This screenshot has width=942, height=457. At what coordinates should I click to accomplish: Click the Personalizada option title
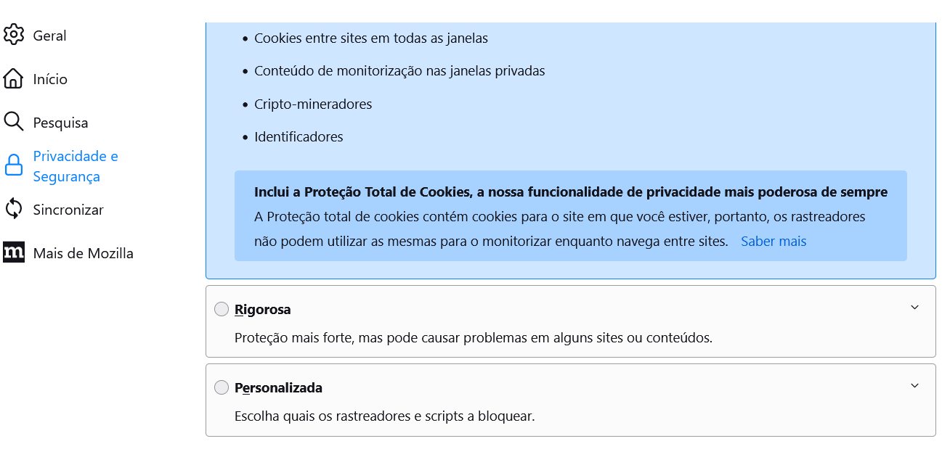(278, 388)
